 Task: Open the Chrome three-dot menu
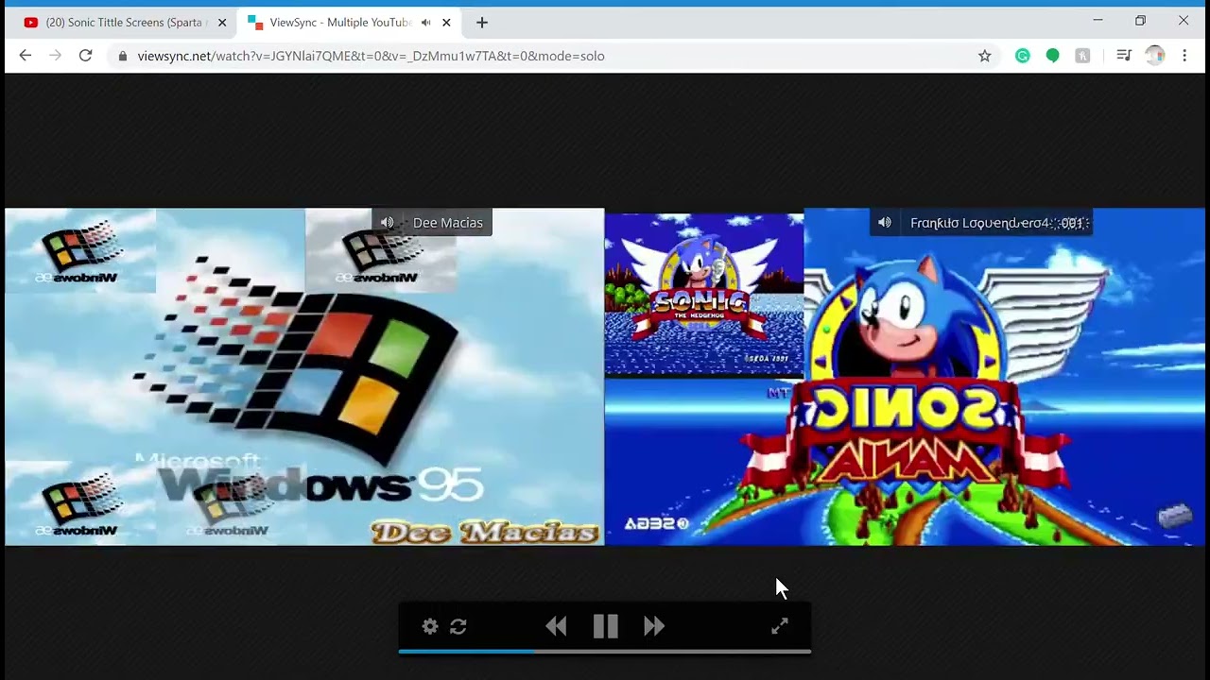pyautogui.click(x=1184, y=56)
